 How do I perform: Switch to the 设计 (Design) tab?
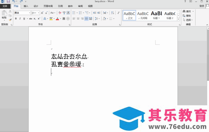(36, 6)
